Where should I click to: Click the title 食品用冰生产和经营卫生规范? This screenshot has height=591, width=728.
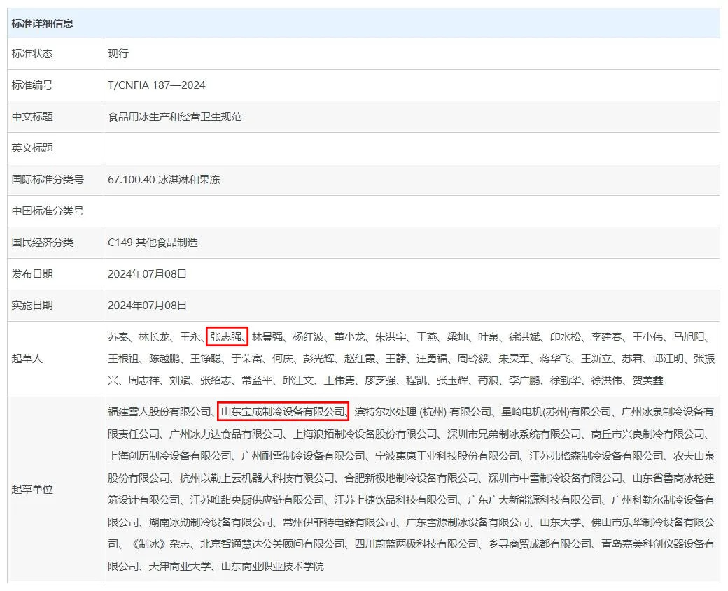[175, 117]
